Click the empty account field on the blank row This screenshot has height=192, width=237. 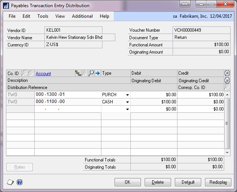pyautogui.click(x=68, y=109)
